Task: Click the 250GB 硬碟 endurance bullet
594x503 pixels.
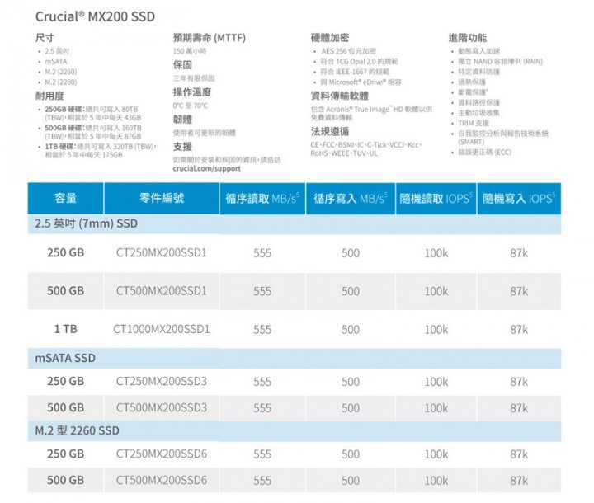Action: point(93,113)
